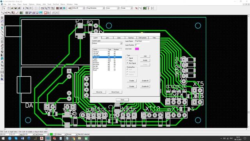The height and width of the screenshot is (141, 250).
Task: Open the Word taskbar icon
Action: [22, 138]
